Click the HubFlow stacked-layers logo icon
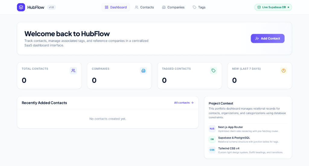The width and height of the screenshot is (309, 166). click(x=21, y=7)
